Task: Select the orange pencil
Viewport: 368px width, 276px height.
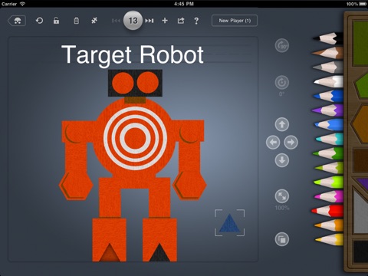Action: [x=329, y=225]
